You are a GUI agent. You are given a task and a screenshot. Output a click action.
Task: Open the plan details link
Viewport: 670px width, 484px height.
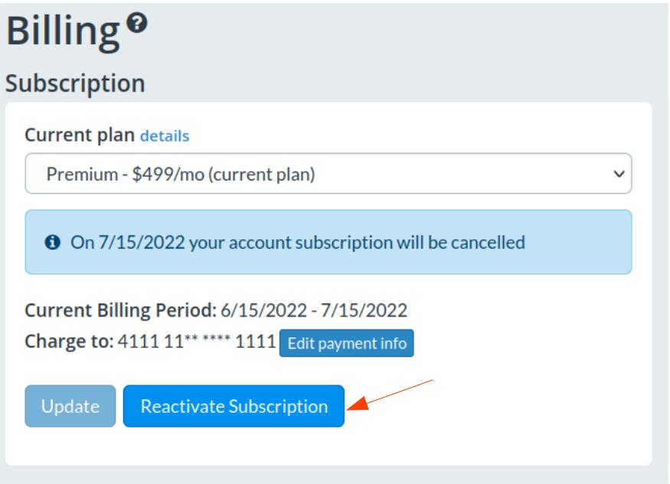tap(164, 136)
